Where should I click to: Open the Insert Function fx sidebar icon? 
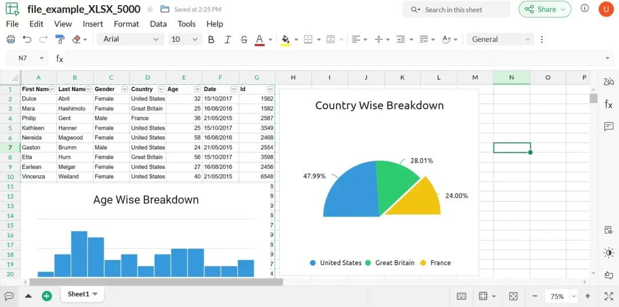pyautogui.click(x=608, y=104)
